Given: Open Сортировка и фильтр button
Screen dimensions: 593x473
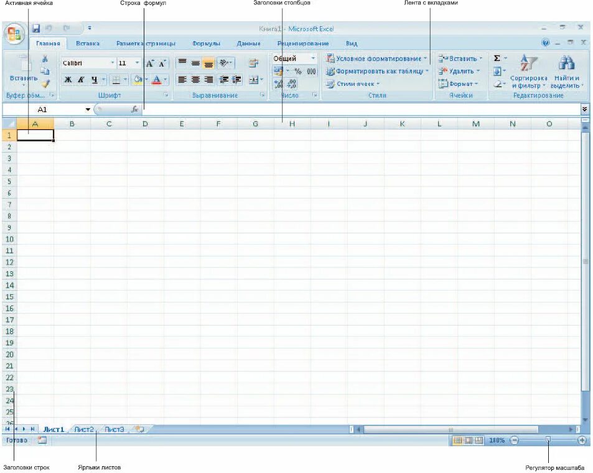Looking at the screenshot, I should click(x=528, y=72).
